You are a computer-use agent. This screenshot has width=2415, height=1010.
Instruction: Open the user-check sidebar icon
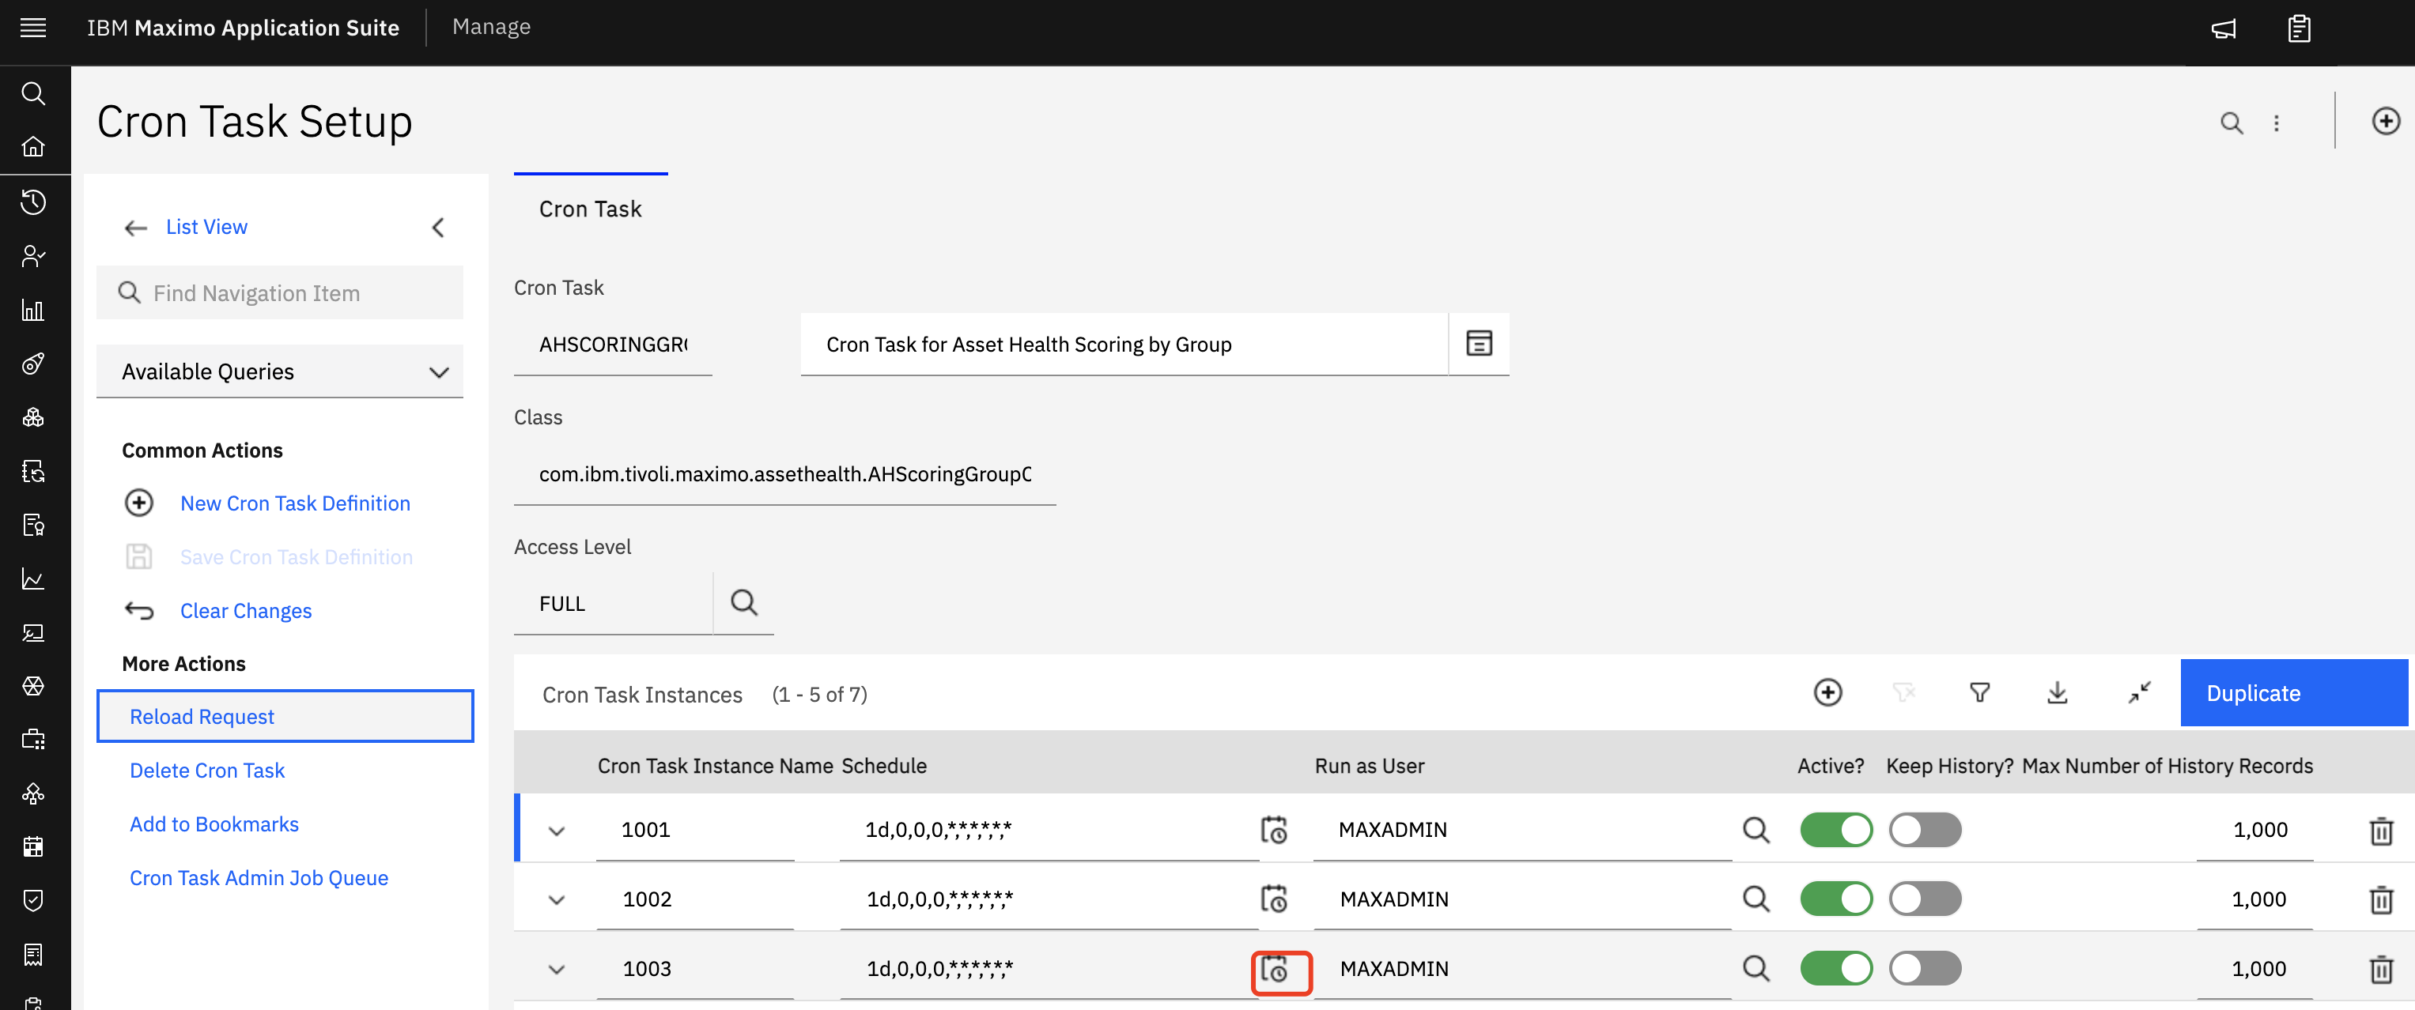32,256
